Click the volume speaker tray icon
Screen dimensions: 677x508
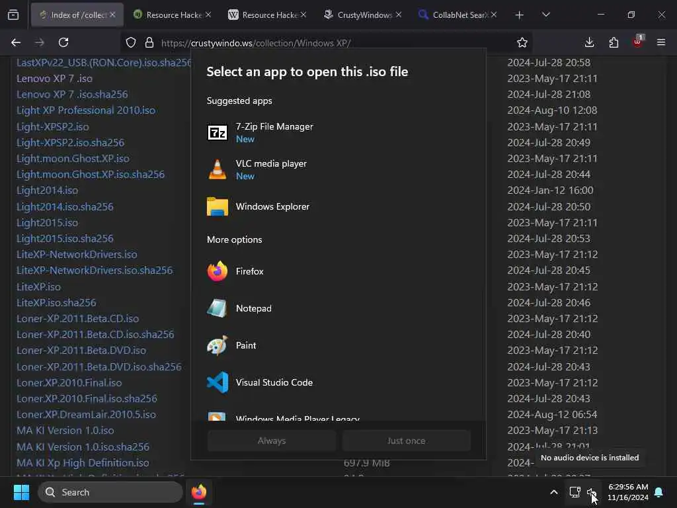(592, 492)
